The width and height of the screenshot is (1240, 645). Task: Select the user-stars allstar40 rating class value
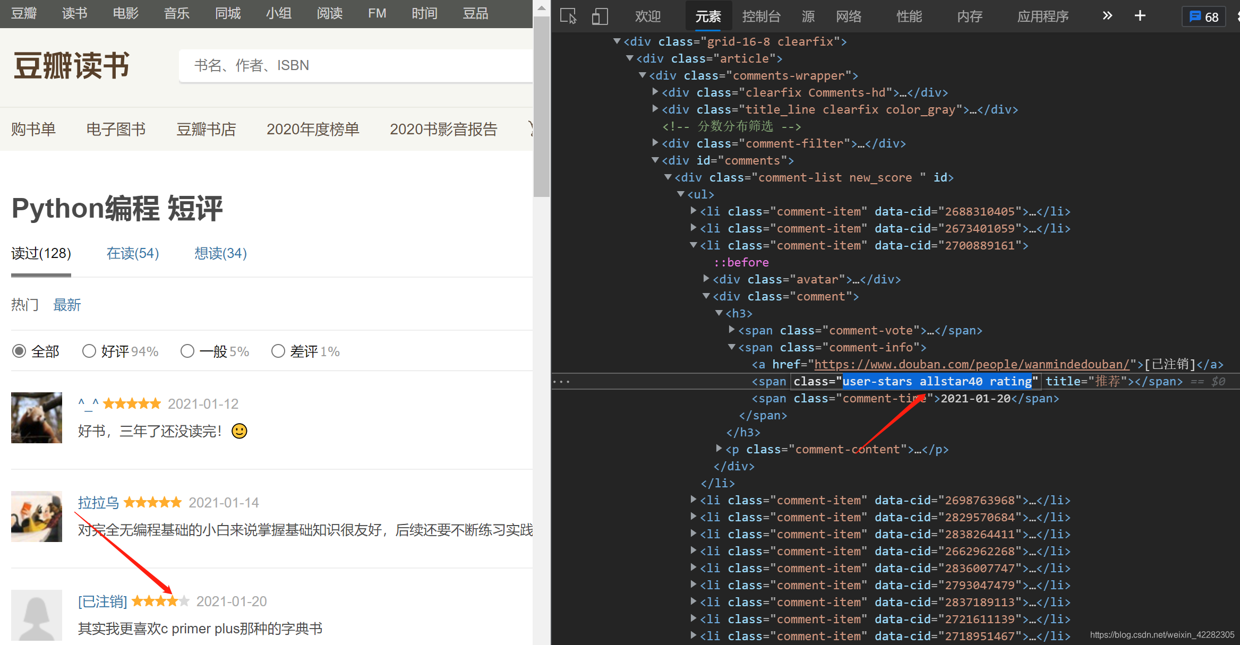(937, 381)
